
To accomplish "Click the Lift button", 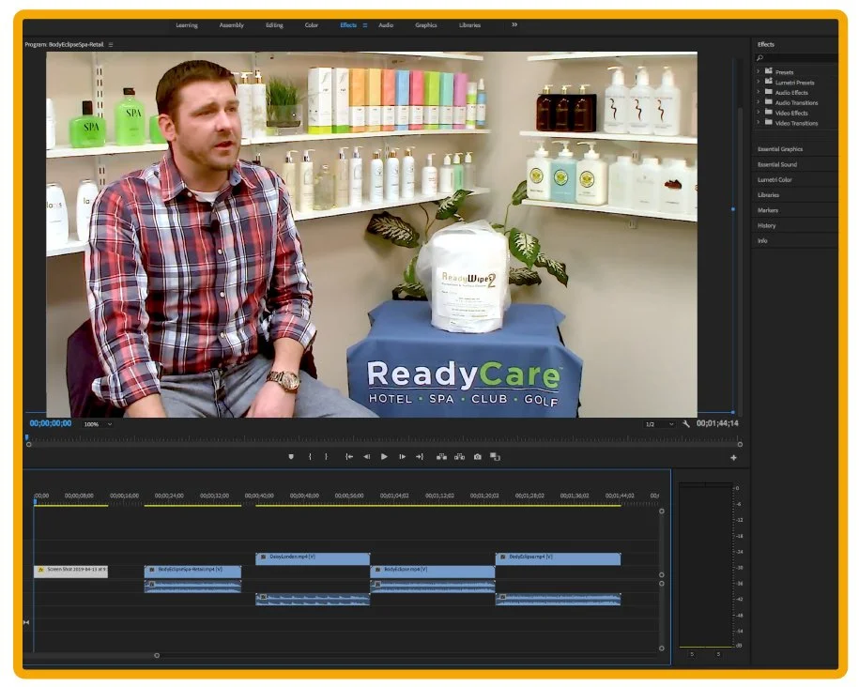I will tap(441, 457).
